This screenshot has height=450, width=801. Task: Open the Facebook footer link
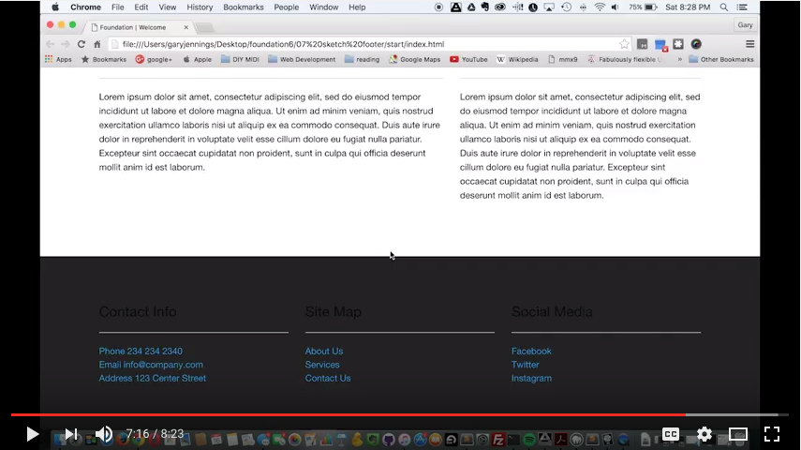[x=531, y=352]
